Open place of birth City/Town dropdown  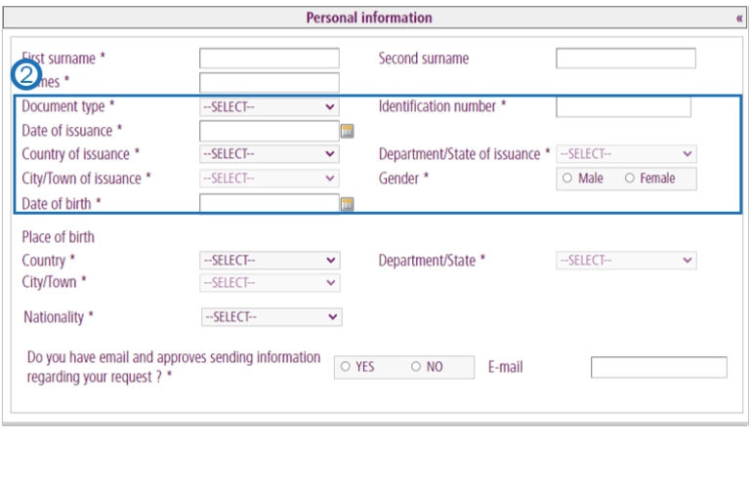(x=270, y=282)
